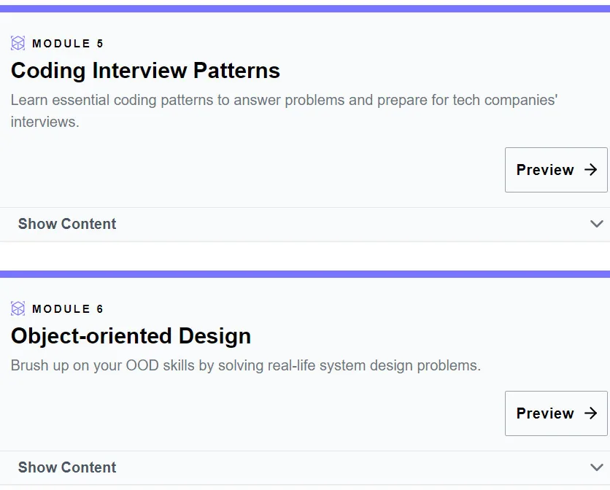Select the Coding Interview Patterns heading
The height and width of the screenshot is (490, 610).
click(x=145, y=71)
